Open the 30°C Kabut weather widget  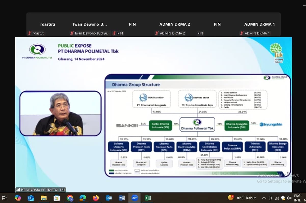point(242,198)
